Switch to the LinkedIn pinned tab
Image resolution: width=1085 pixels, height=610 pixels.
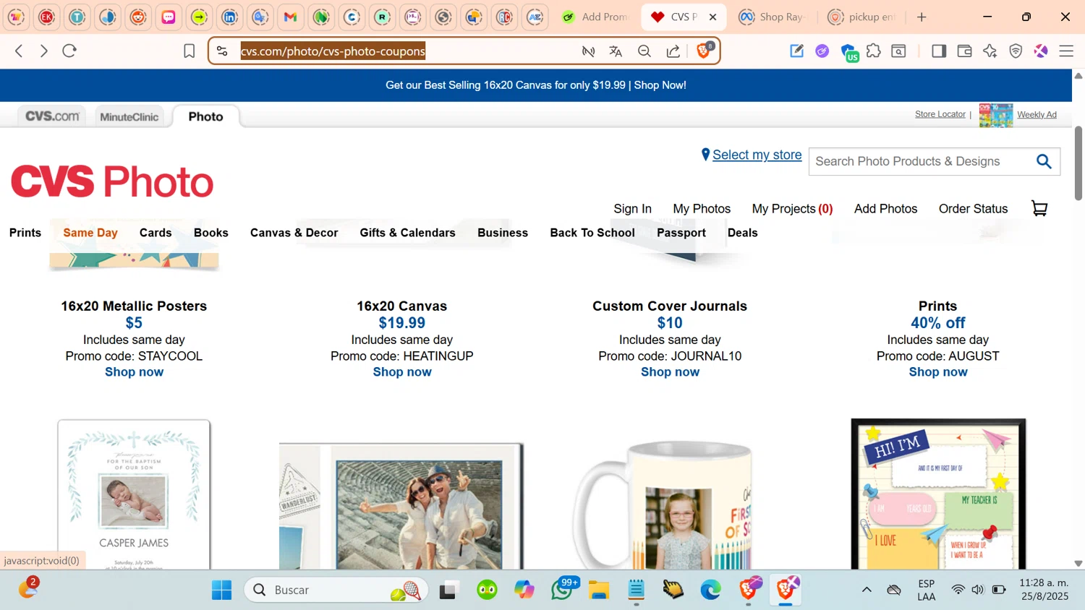(x=229, y=17)
